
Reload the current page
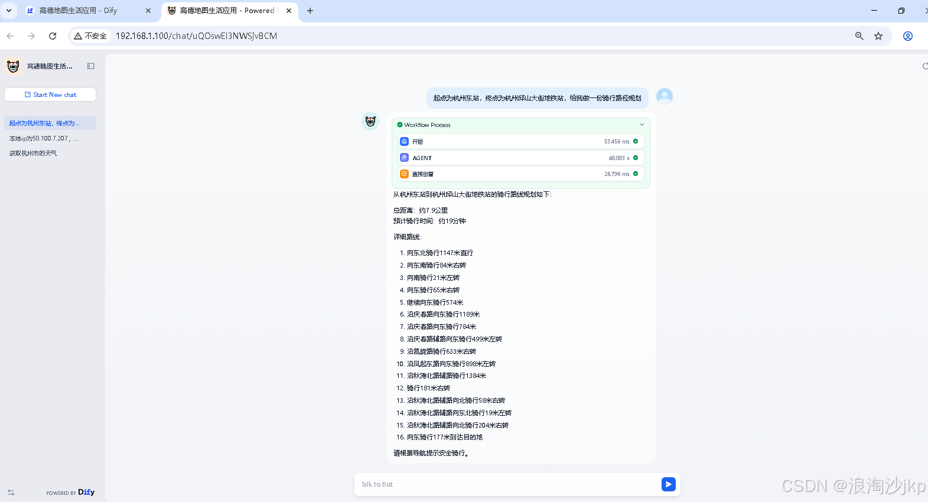pyautogui.click(x=53, y=36)
